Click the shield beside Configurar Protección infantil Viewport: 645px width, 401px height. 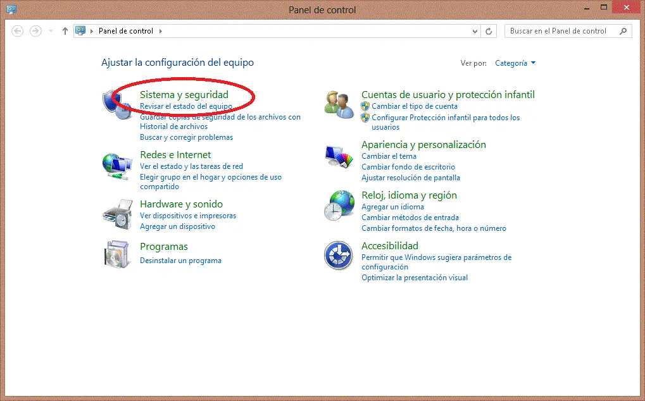(365, 118)
